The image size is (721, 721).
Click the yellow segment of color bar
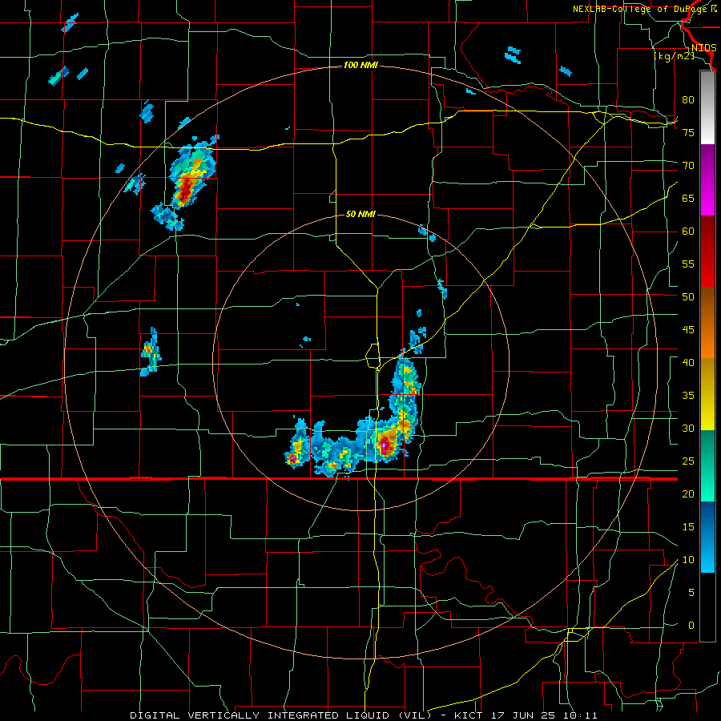[x=707, y=394]
